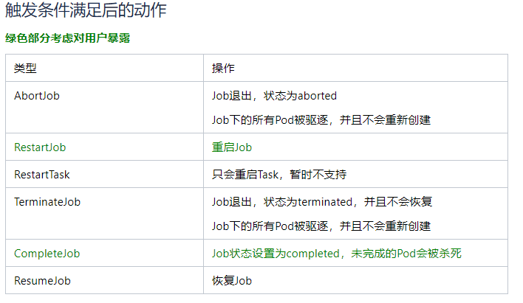523x303 pixels.
Task: Click the green RestartJob entry
Action: click(x=40, y=147)
